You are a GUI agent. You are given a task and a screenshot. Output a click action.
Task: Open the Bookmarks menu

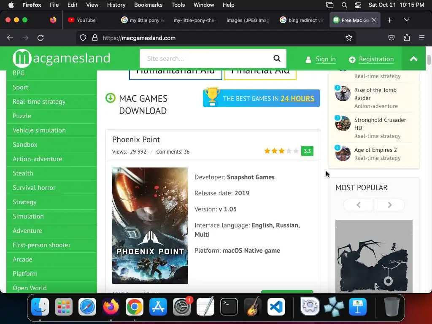tap(148, 5)
